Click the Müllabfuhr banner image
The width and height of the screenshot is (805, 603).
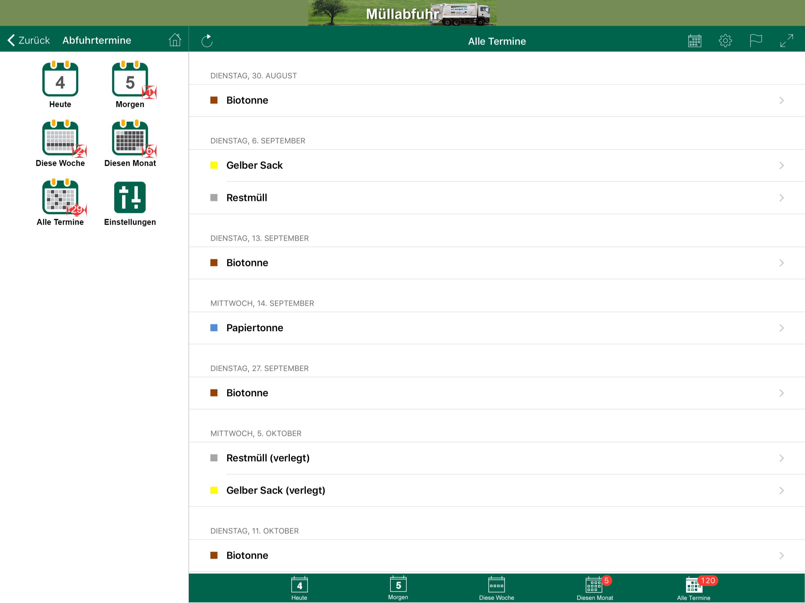point(402,13)
